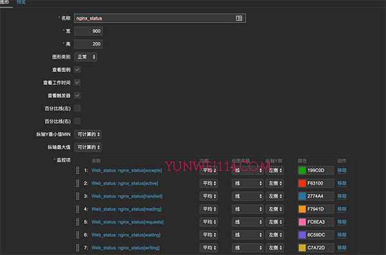Toggle the 查看图例 checkbox
The height and width of the screenshot is (255, 386).
(77, 70)
